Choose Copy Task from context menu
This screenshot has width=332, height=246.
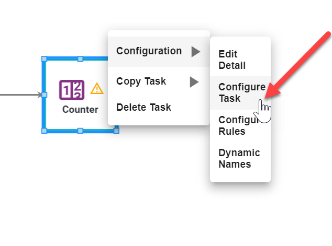tap(141, 81)
